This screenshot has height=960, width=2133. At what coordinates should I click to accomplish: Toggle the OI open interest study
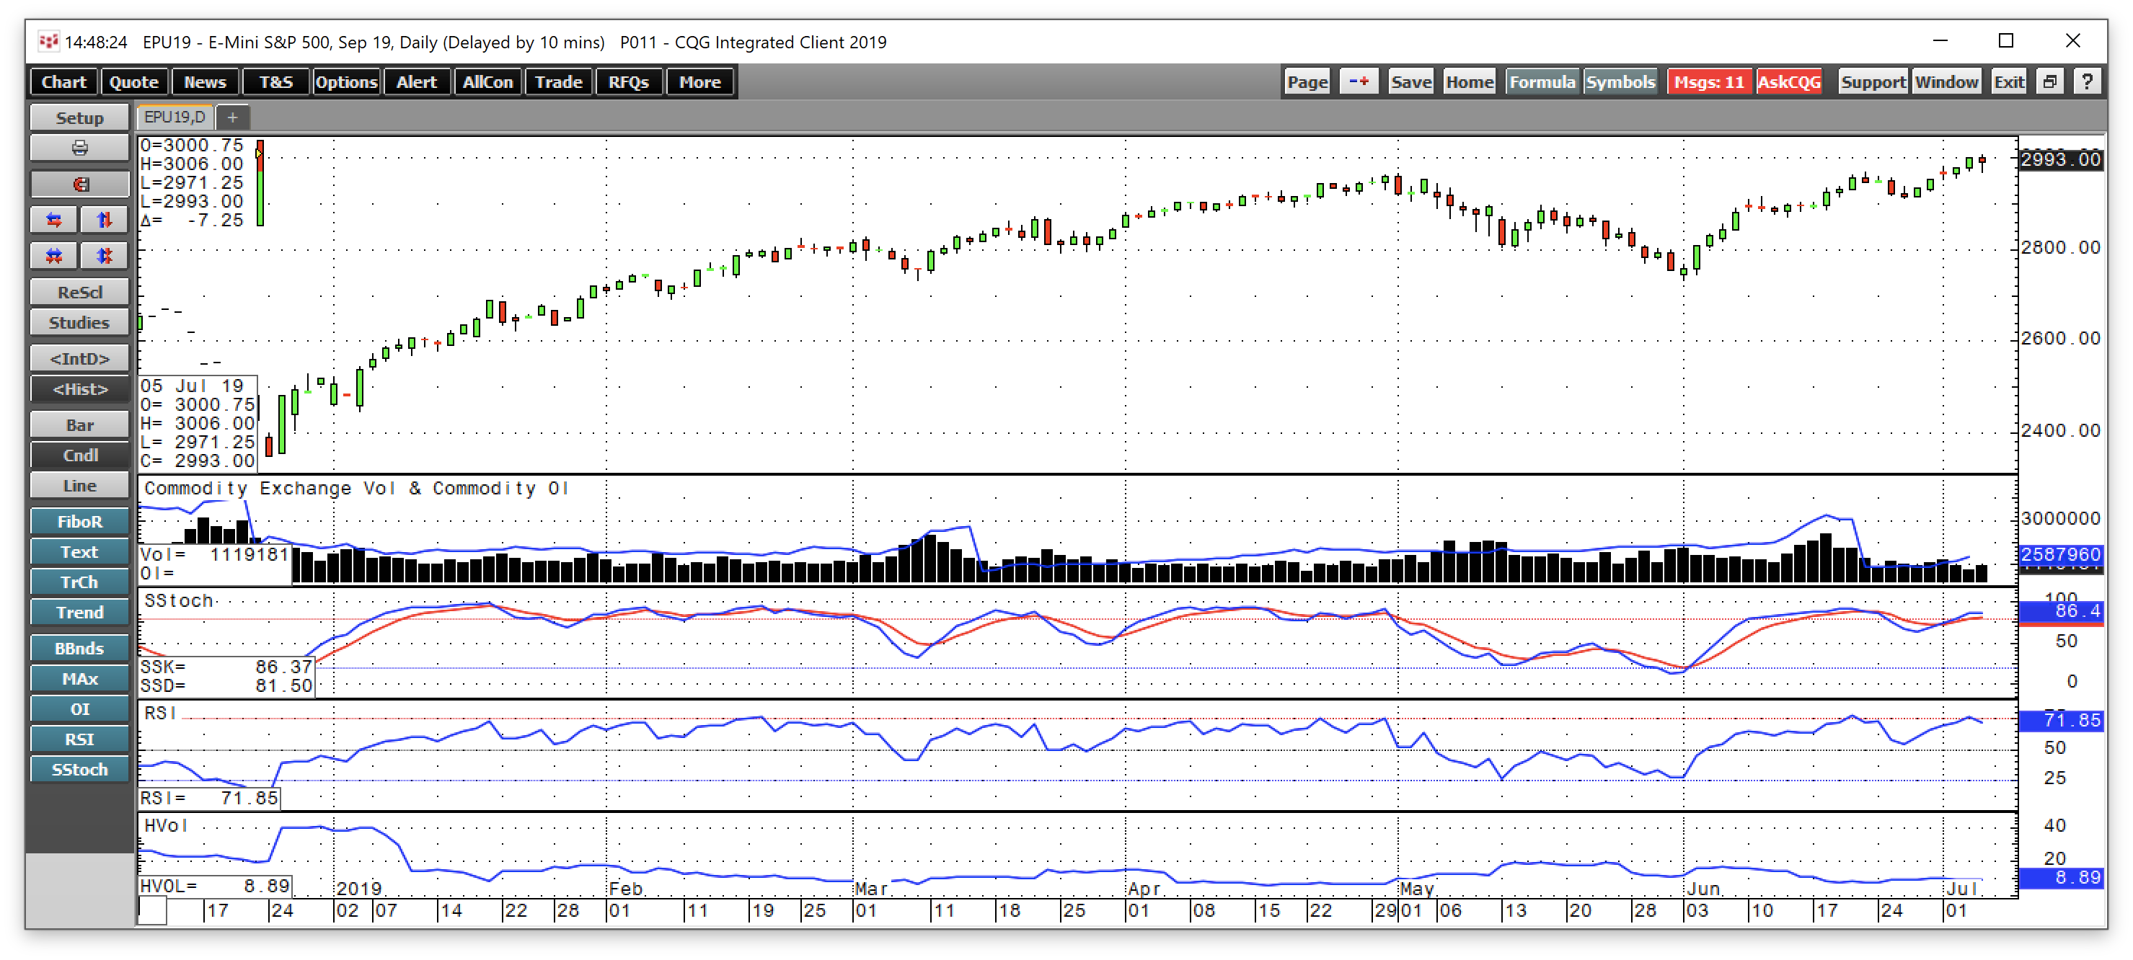click(x=79, y=709)
